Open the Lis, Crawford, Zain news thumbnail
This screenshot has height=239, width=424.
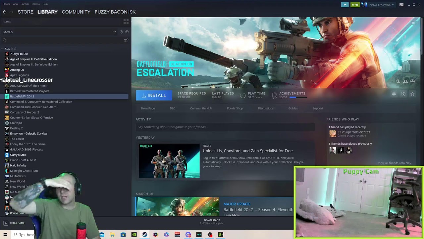click(169, 161)
